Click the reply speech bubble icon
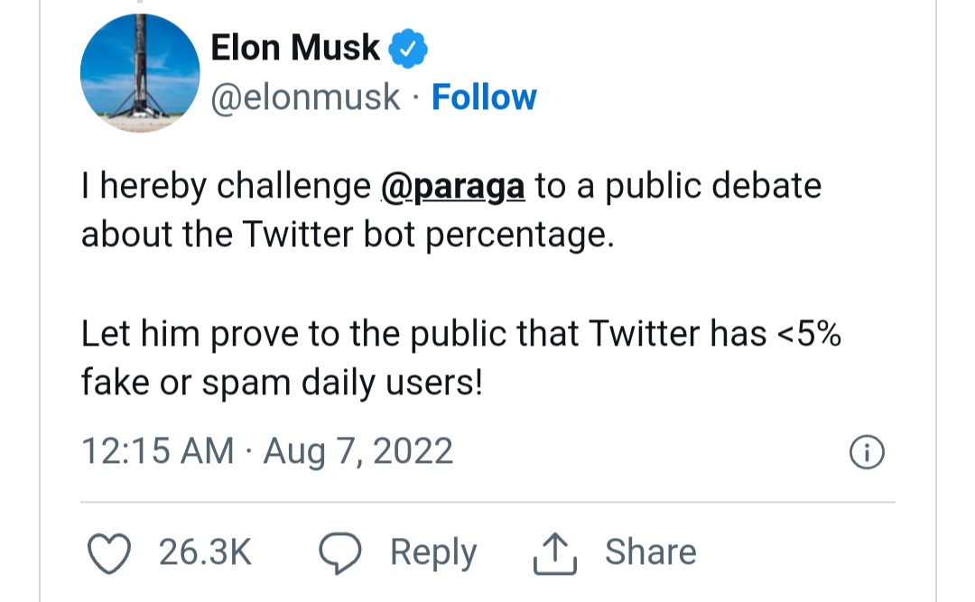This screenshot has width=975, height=602. click(x=340, y=552)
